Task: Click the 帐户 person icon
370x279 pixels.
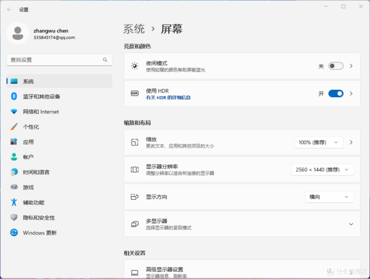Action: pyautogui.click(x=14, y=157)
